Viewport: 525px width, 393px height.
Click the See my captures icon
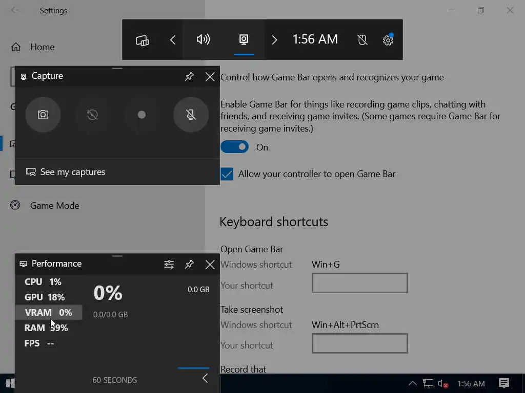tap(31, 172)
